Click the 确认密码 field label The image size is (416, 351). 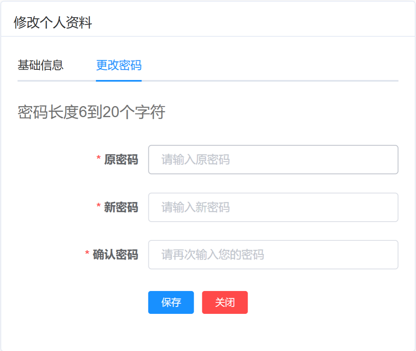(x=115, y=255)
